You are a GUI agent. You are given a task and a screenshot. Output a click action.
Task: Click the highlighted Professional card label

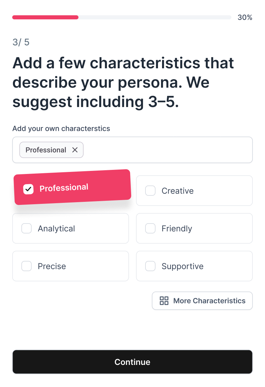click(x=64, y=188)
